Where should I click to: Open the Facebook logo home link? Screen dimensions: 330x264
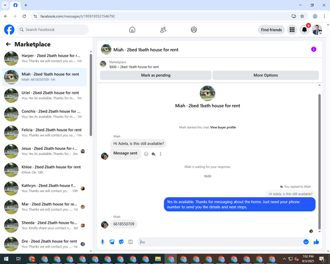tap(9, 30)
